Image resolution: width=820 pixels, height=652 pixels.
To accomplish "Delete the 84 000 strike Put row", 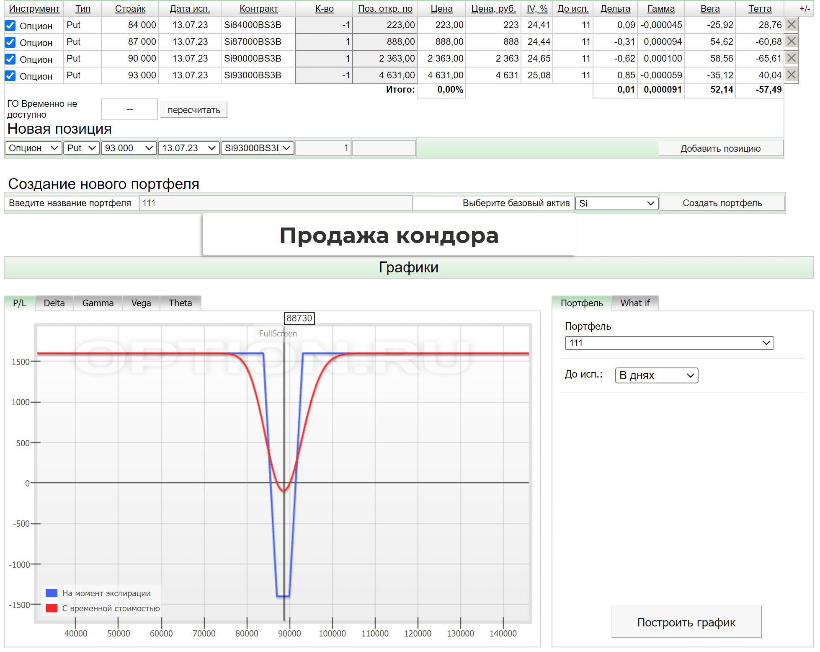I will (x=791, y=25).
